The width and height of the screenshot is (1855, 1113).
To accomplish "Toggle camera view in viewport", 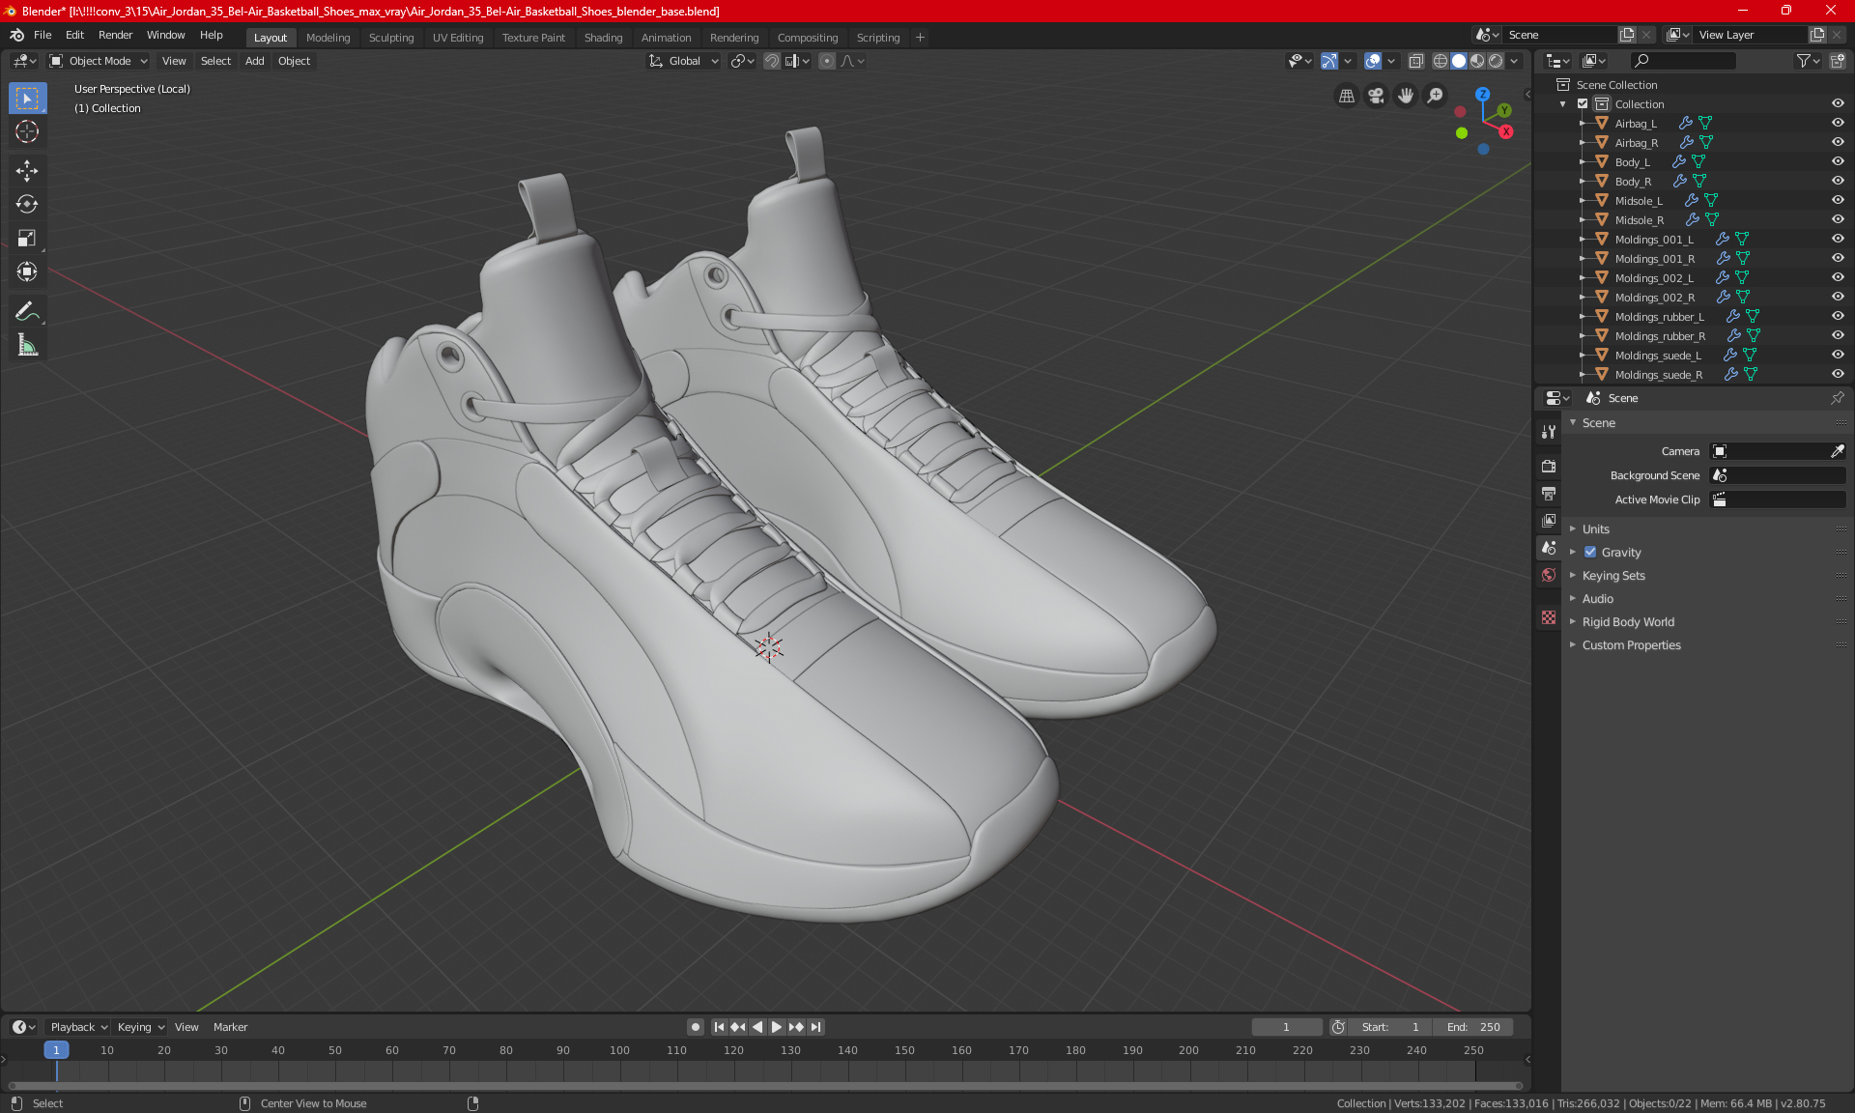I will tap(1376, 96).
